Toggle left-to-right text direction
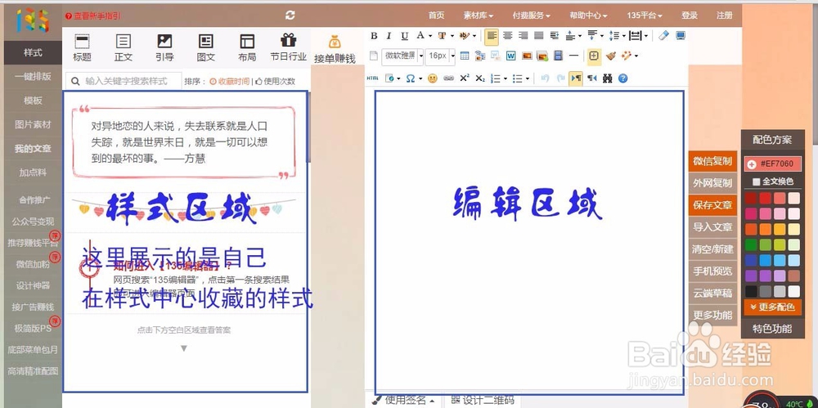 tap(575, 78)
